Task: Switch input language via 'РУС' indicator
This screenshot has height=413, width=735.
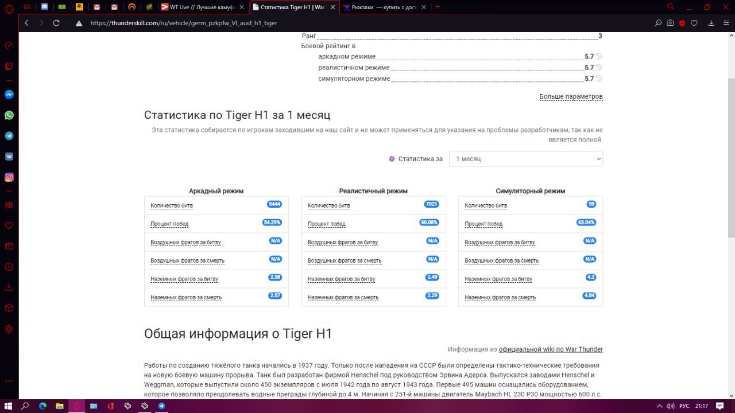Action: (x=684, y=406)
